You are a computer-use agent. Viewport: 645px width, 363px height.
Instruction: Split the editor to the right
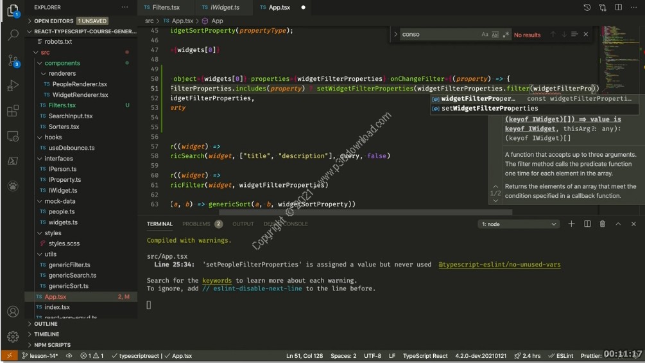tap(618, 8)
